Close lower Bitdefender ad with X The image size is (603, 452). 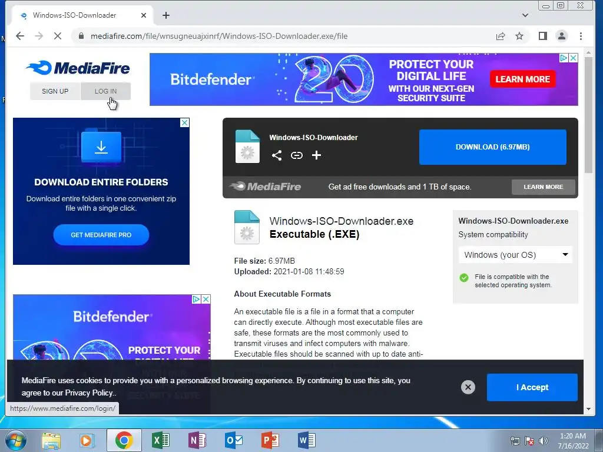206,299
